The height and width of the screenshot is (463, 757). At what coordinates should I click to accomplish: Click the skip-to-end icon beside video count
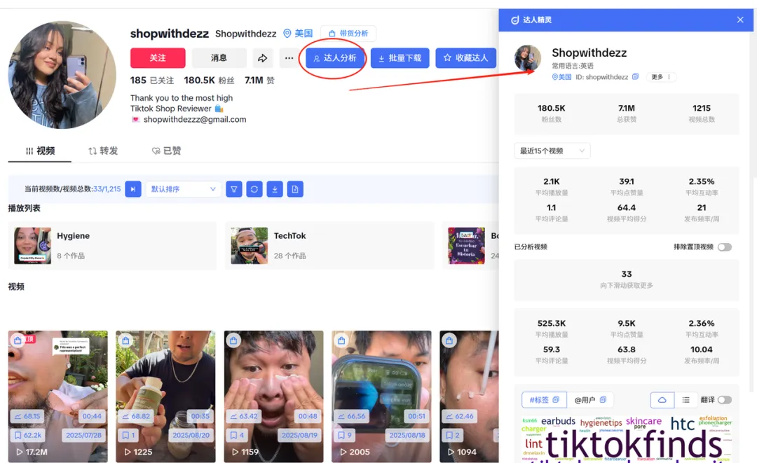(133, 189)
